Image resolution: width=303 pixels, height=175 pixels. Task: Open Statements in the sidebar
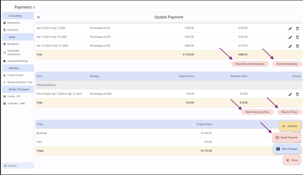tap(14, 23)
